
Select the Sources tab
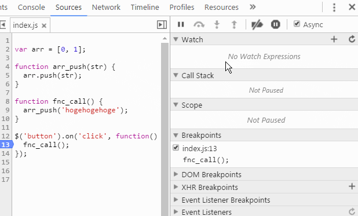68,8
